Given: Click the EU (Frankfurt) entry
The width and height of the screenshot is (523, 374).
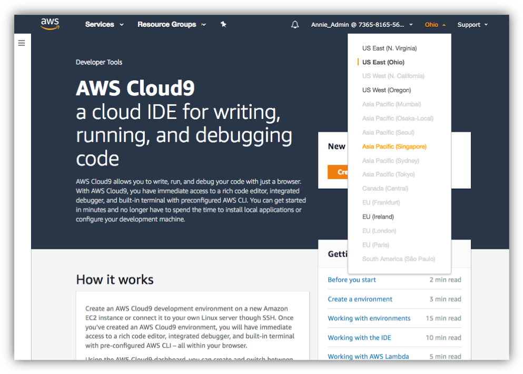Looking at the screenshot, I should tap(381, 202).
